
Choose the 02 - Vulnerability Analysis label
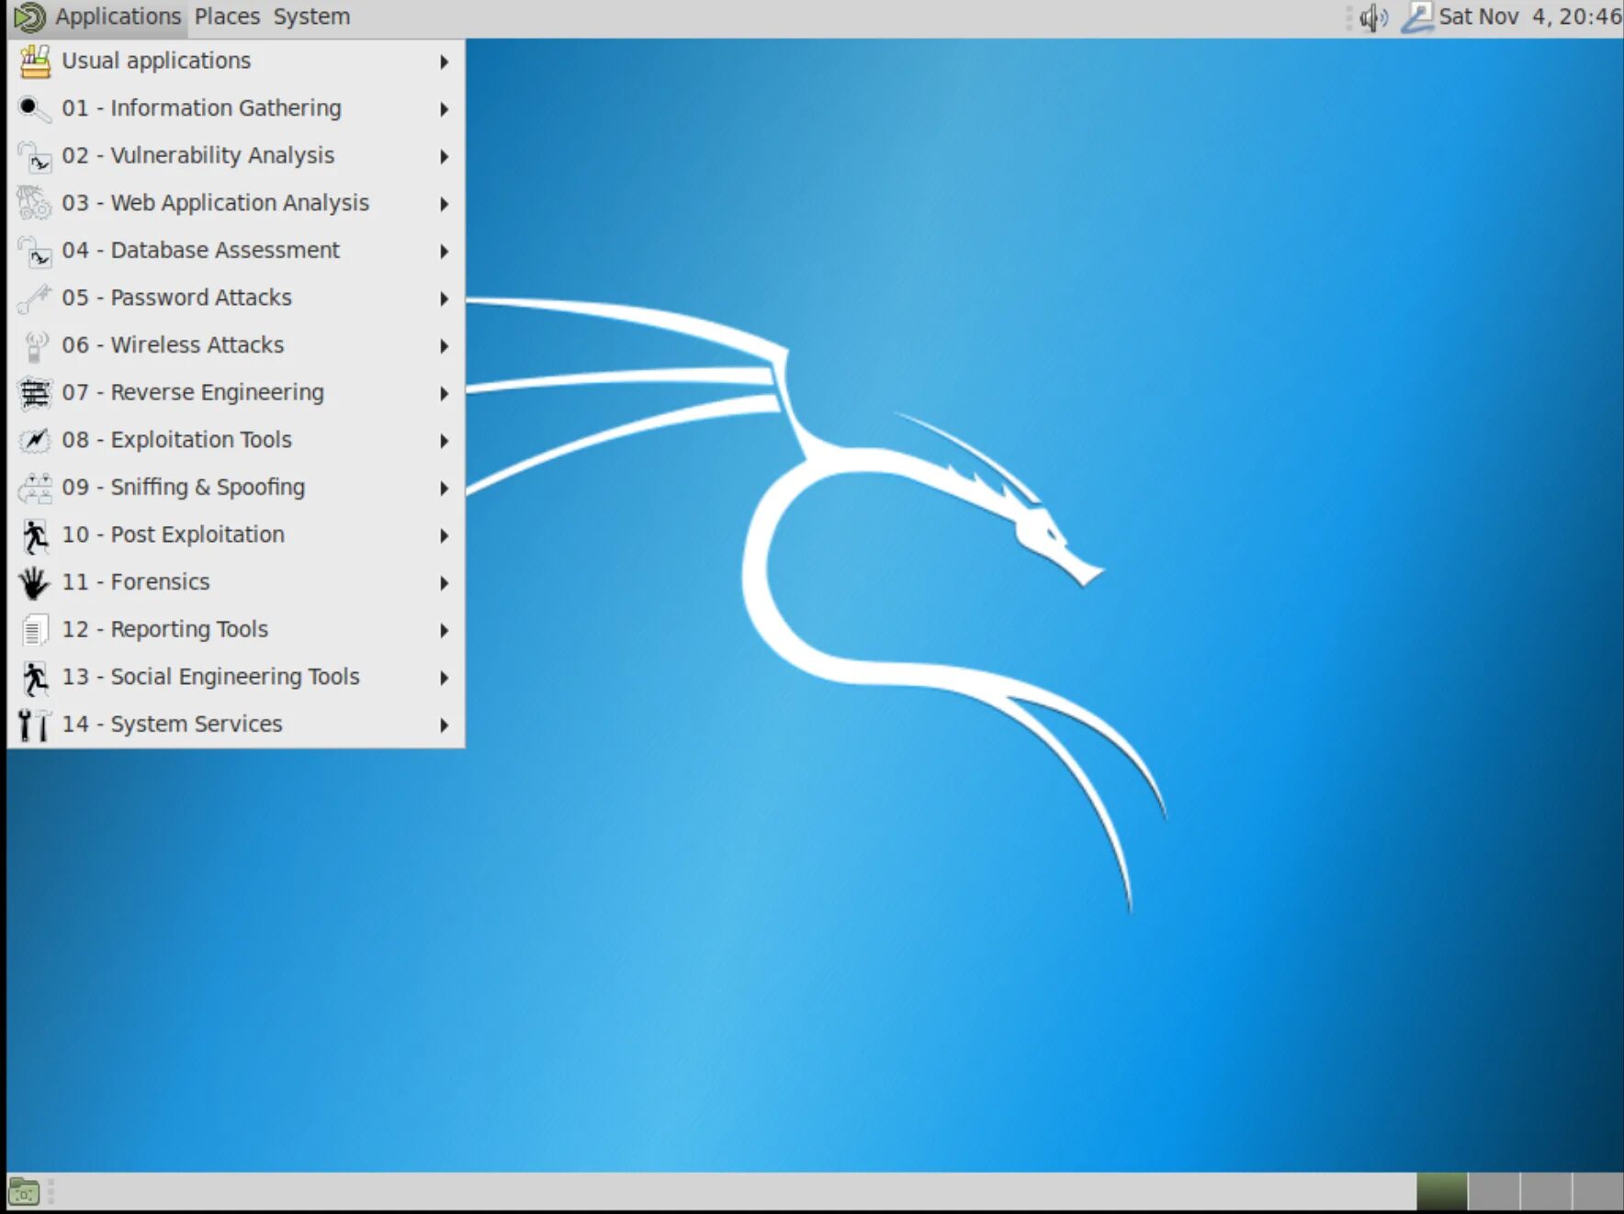point(197,155)
